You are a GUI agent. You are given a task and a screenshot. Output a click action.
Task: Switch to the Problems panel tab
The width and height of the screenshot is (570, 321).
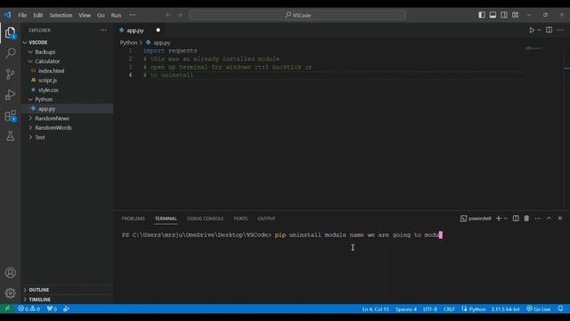[133, 218]
